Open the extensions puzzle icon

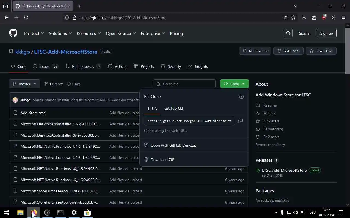coord(314,17)
